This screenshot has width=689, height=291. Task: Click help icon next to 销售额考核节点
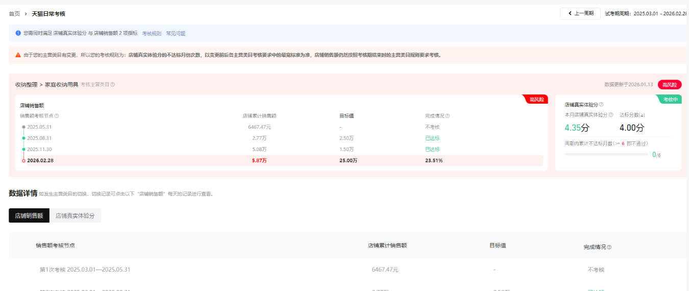click(57, 116)
